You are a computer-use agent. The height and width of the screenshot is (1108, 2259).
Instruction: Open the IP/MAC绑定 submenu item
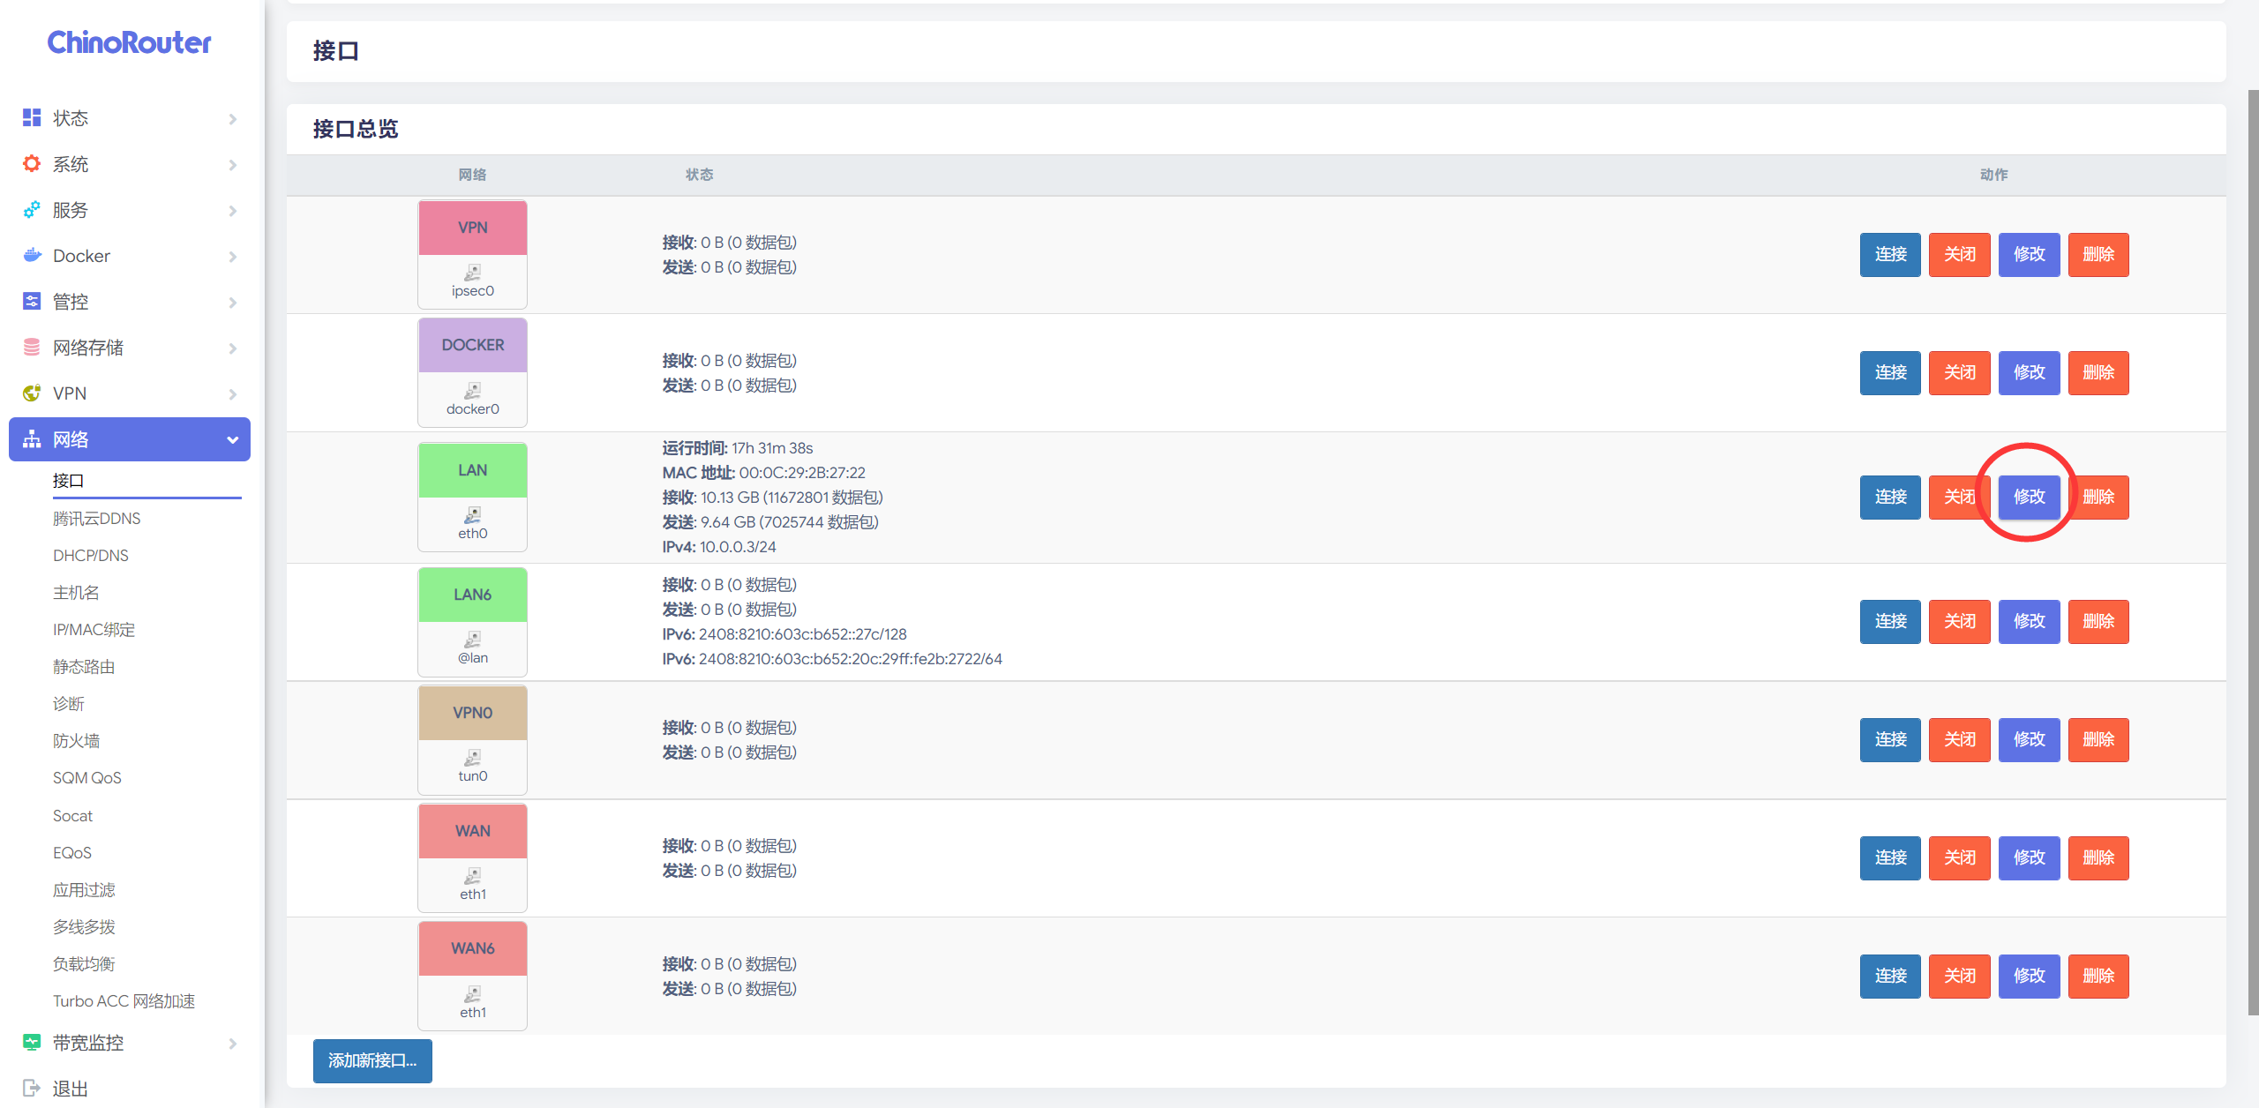94,629
